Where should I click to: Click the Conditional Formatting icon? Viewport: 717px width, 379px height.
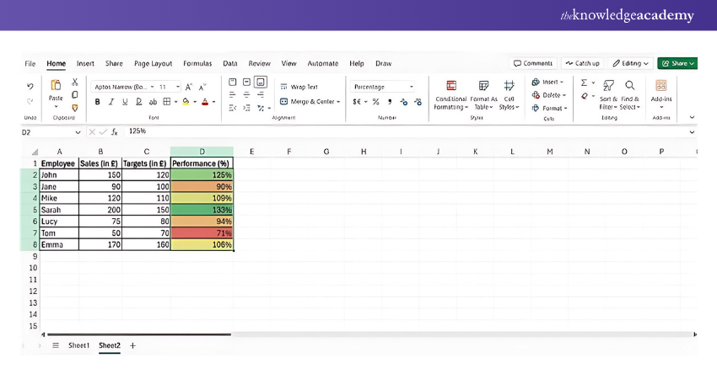451,86
